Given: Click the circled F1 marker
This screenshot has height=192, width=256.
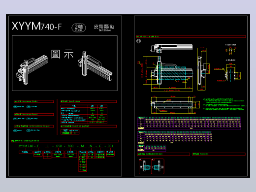Looking at the screenshot, I should click(x=139, y=41).
